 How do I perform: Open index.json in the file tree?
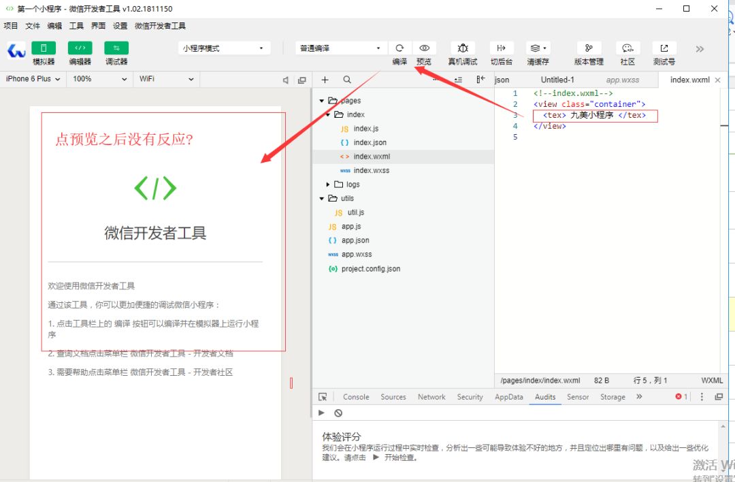370,142
